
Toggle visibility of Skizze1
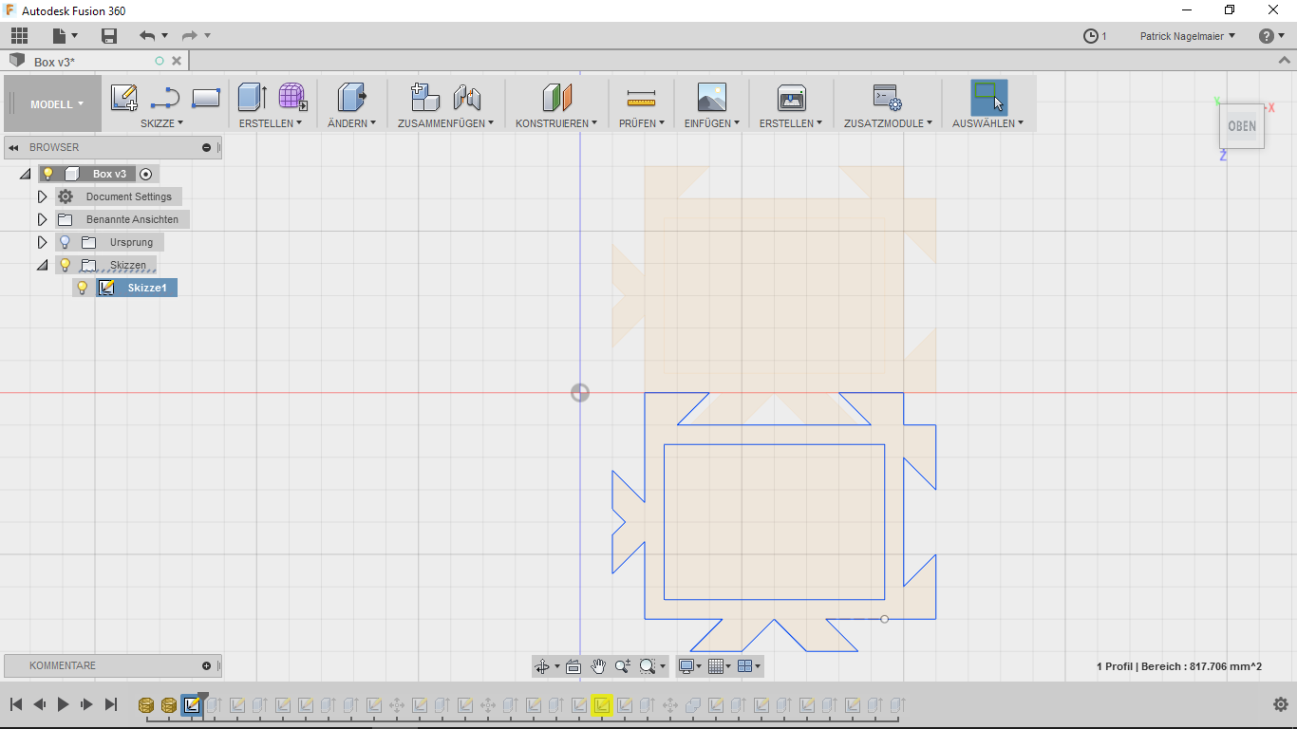point(83,288)
